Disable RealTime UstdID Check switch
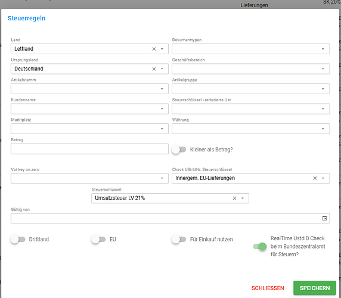Screen dimensions: 341x298 [x=260, y=247]
